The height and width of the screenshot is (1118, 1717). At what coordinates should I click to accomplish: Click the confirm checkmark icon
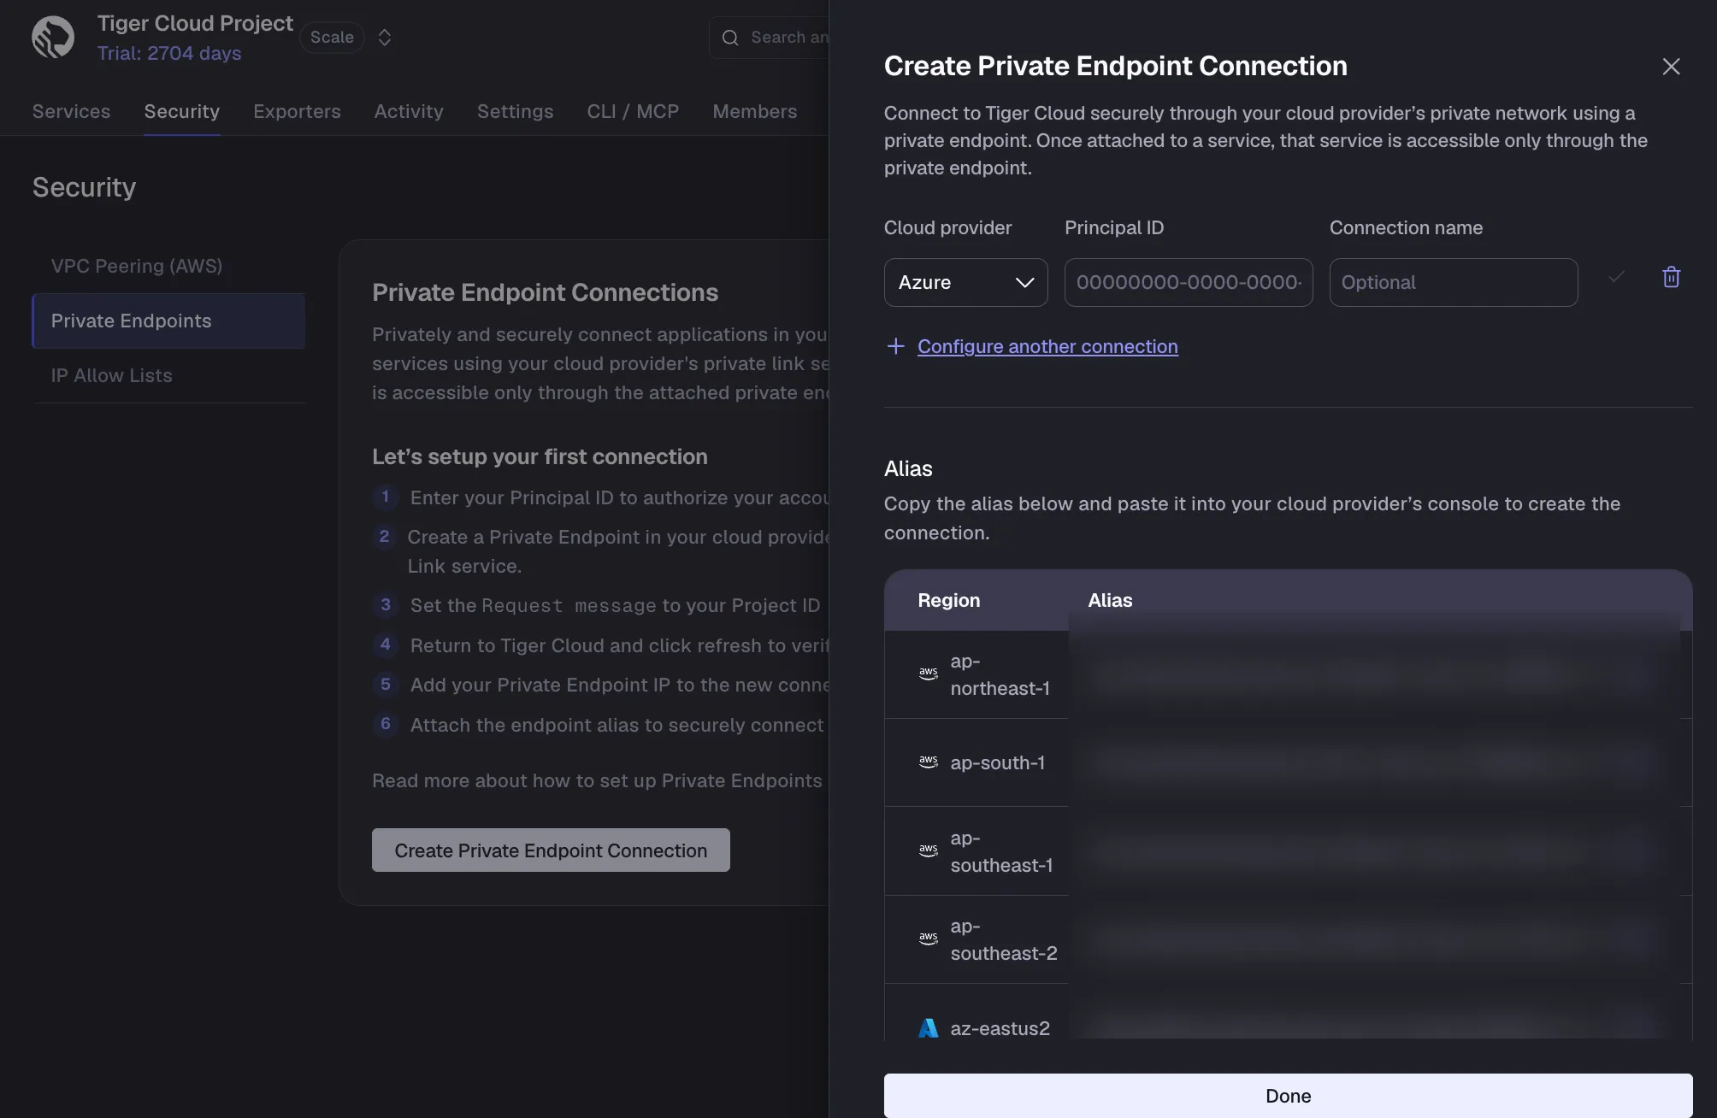(1616, 277)
